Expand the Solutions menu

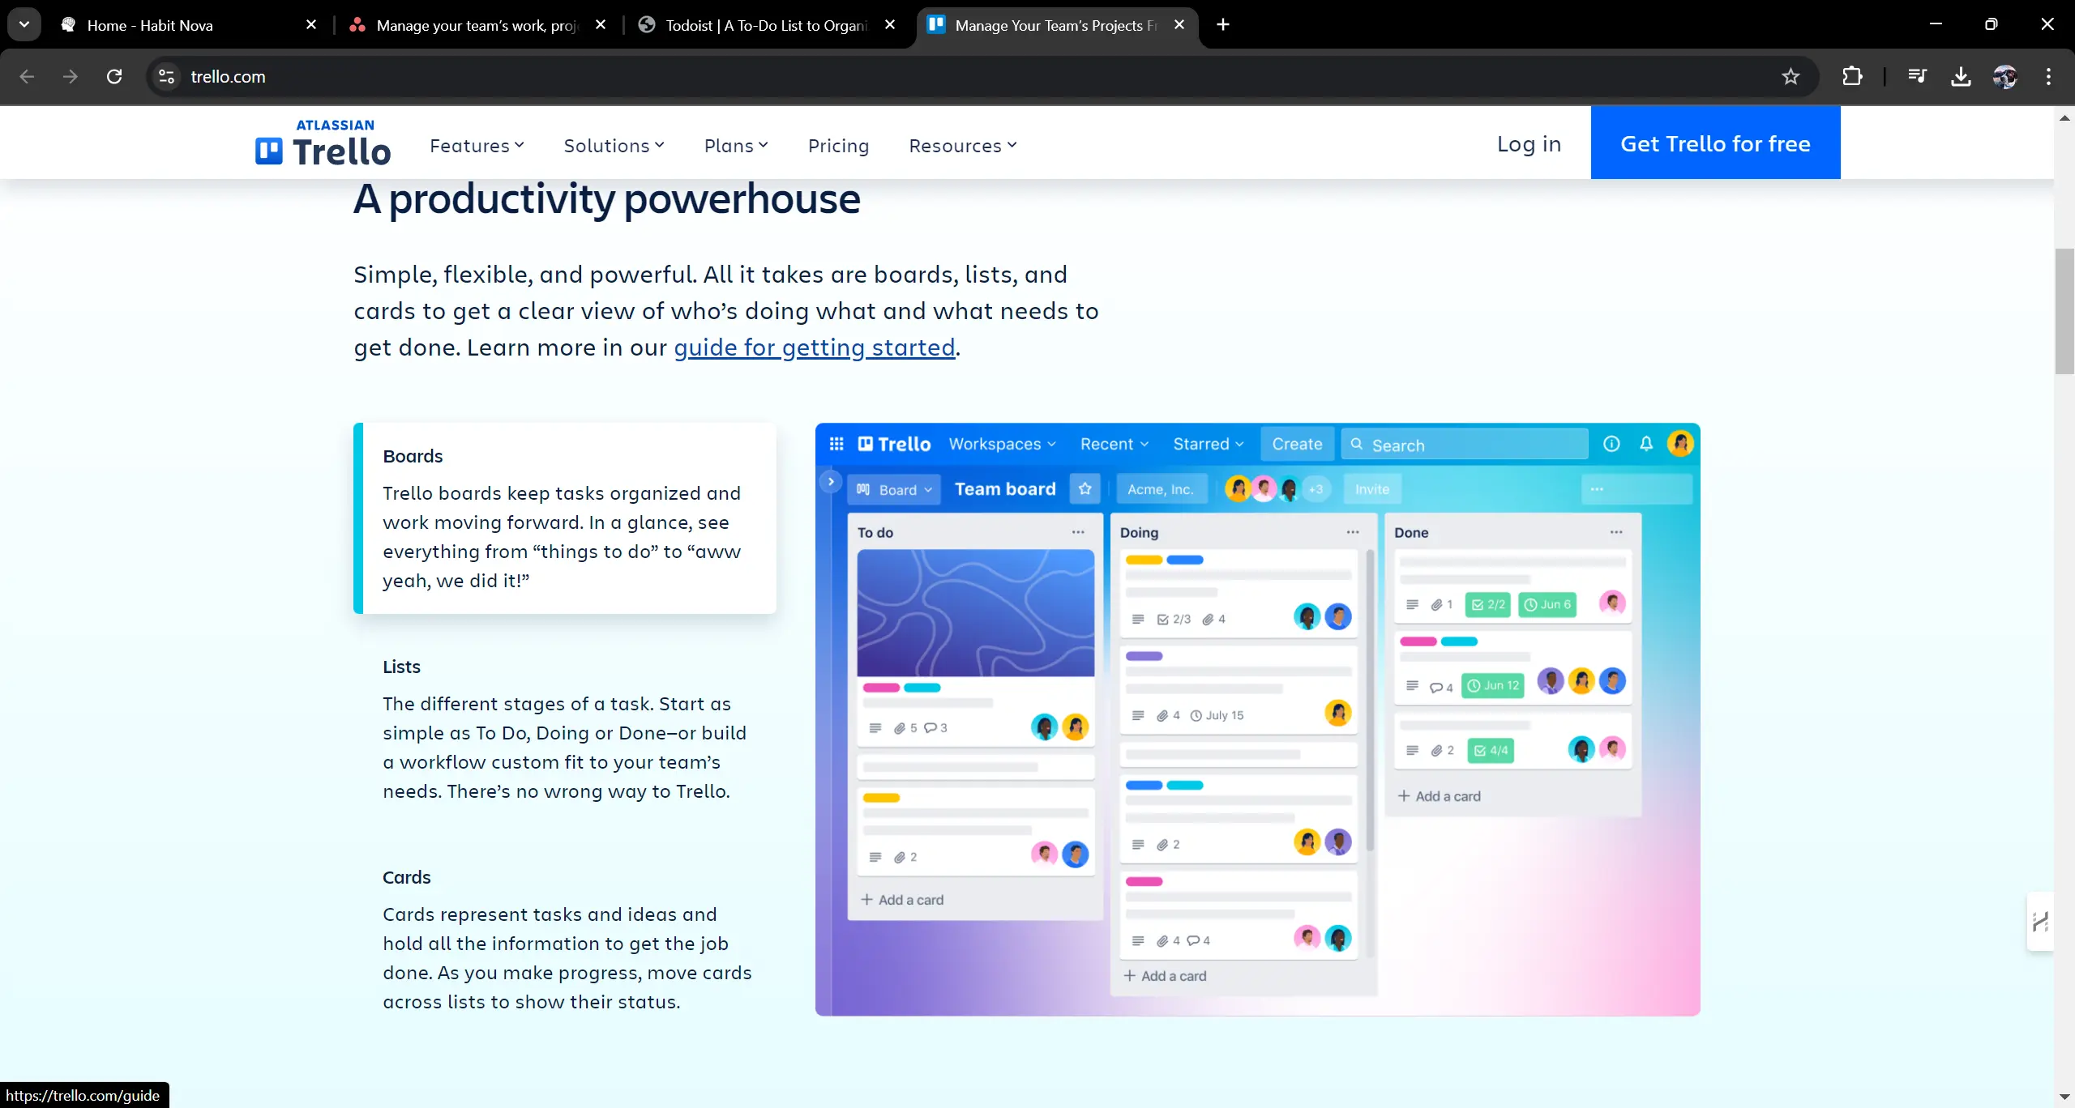[614, 146]
